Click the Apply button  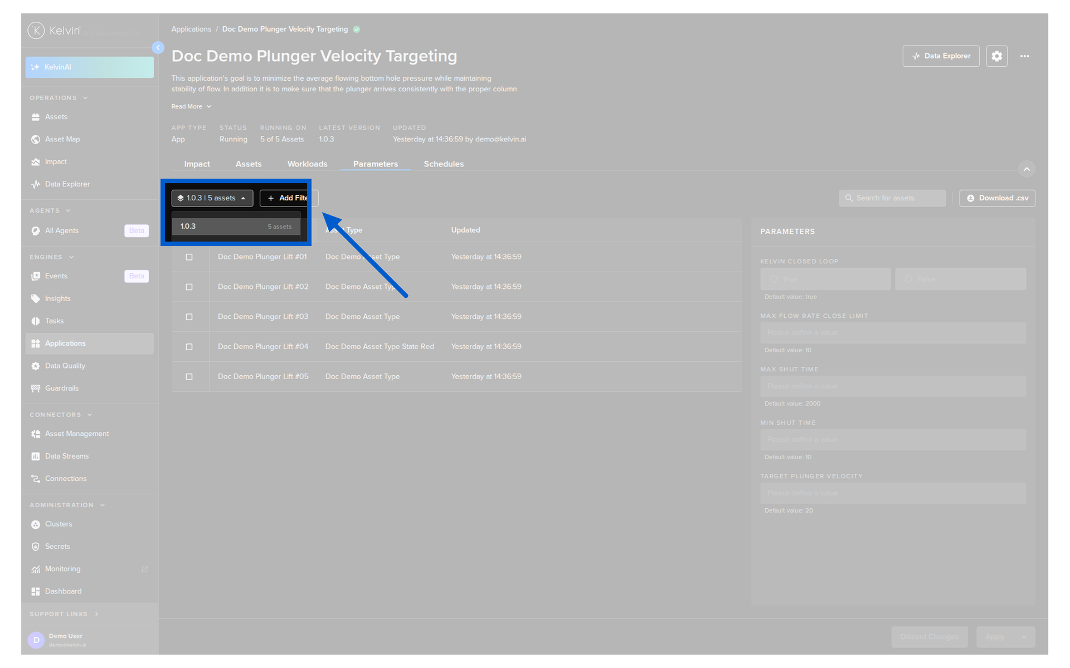(995, 637)
